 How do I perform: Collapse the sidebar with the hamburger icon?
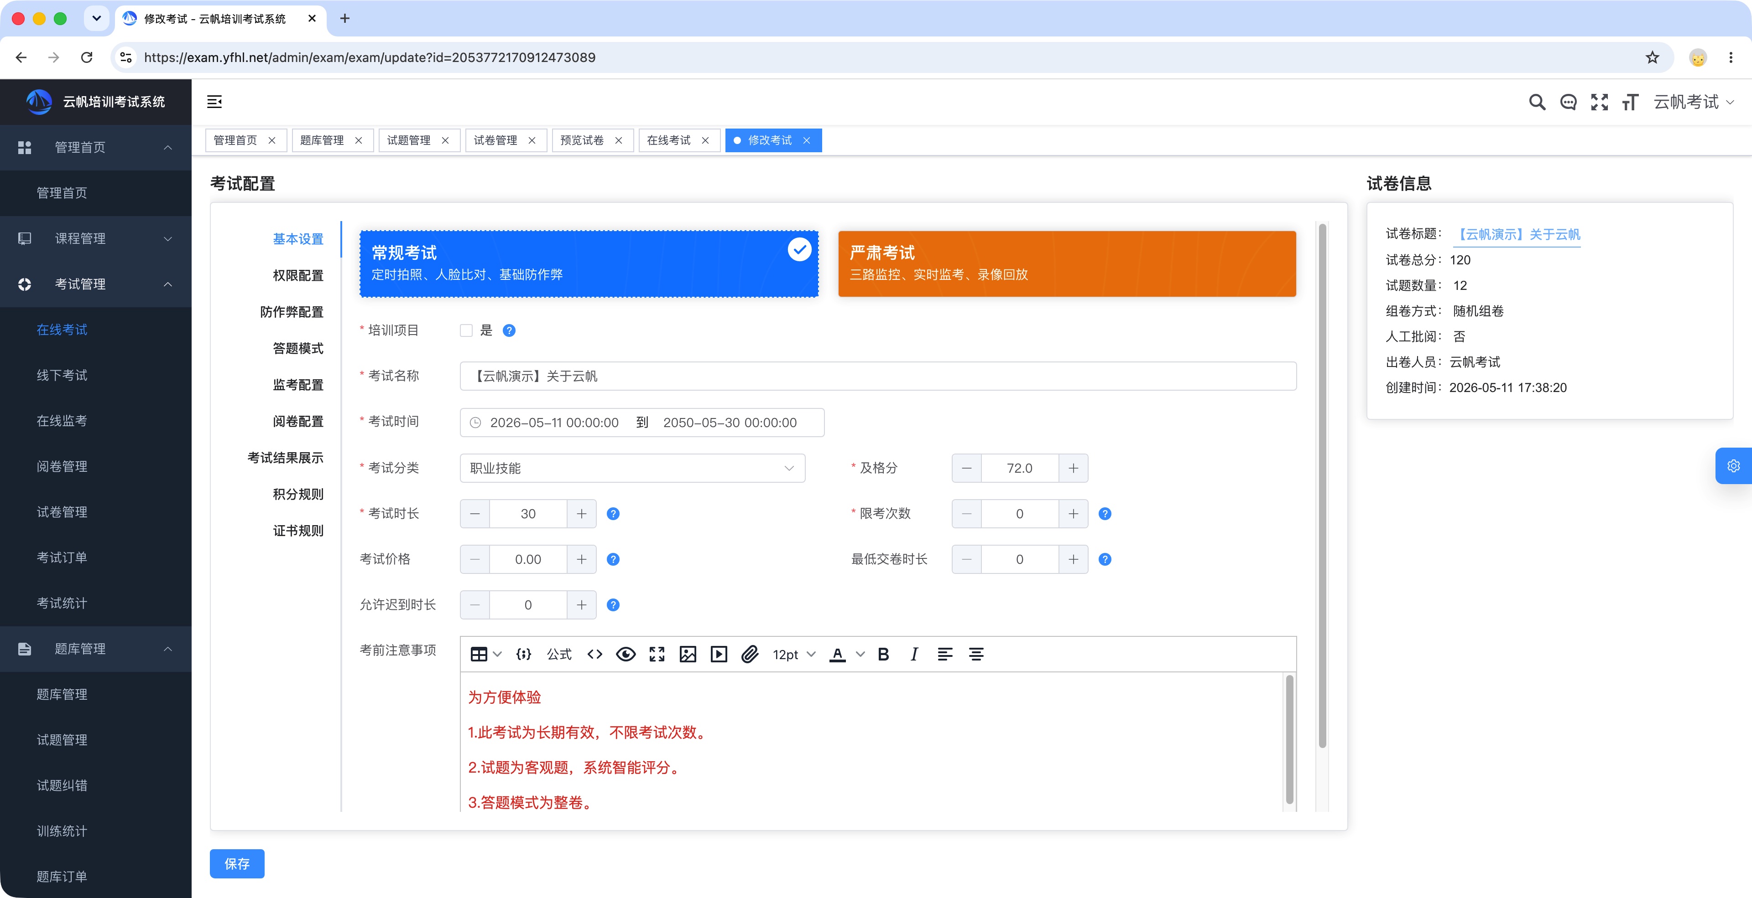pyautogui.click(x=214, y=102)
